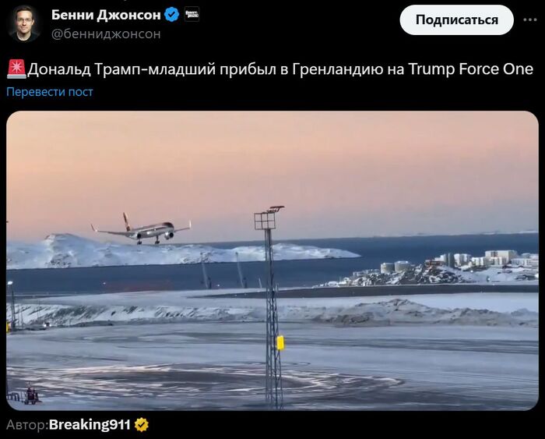Click the Trump Force One text
The height and width of the screenshot is (439, 545).
tap(470, 69)
